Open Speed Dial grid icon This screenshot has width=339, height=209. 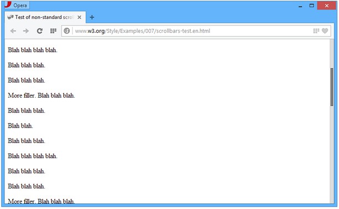tap(53, 31)
